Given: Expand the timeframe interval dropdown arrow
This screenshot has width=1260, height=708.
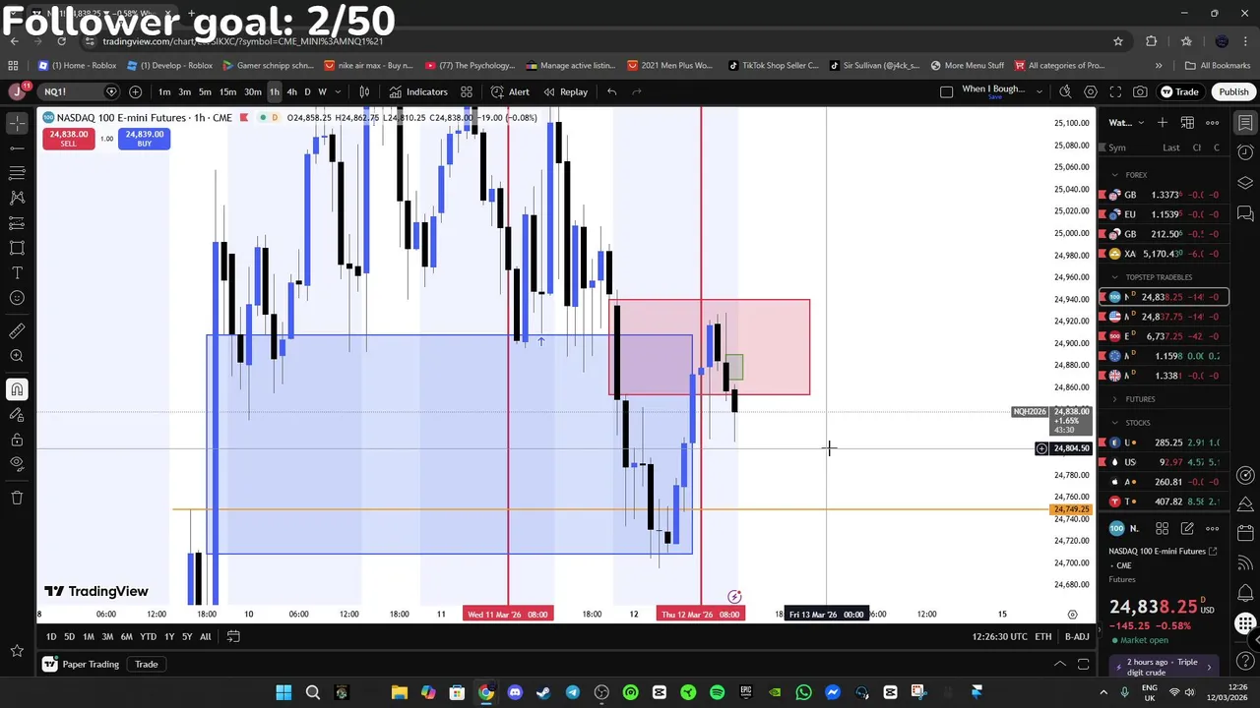Looking at the screenshot, I should tap(338, 91).
